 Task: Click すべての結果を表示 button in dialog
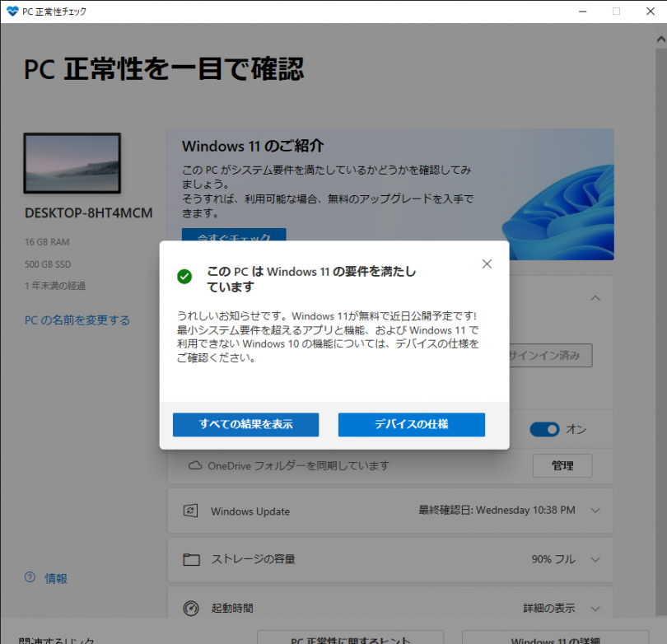[x=245, y=424]
